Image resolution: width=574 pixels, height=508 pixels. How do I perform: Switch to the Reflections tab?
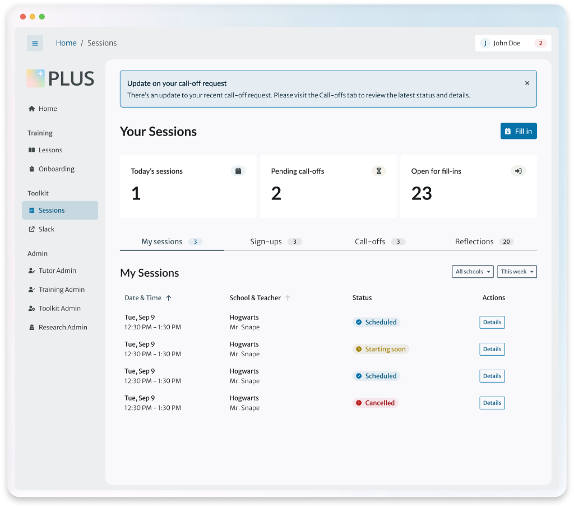[x=484, y=242]
